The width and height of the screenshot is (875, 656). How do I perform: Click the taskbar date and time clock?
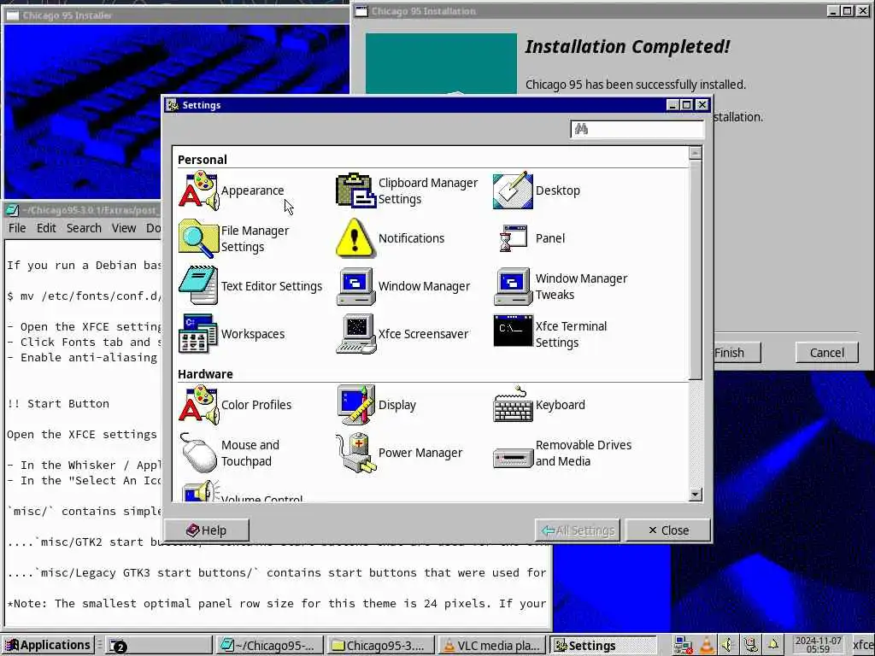click(818, 646)
